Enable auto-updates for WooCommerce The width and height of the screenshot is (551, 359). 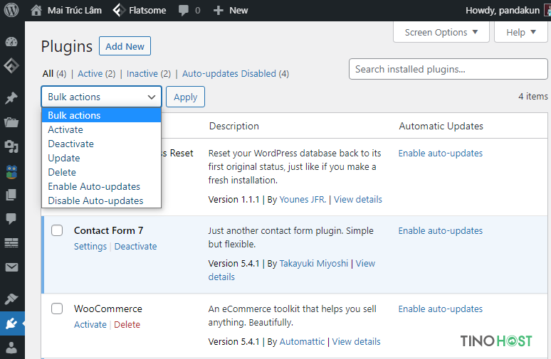point(441,309)
